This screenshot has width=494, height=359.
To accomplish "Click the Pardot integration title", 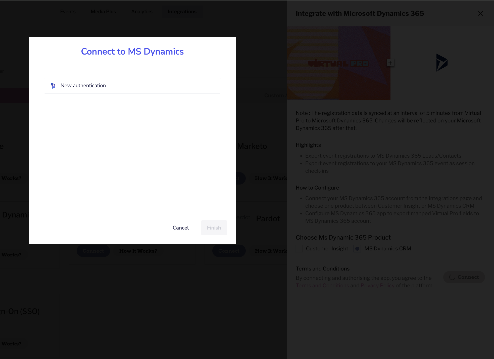I will pos(268,218).
